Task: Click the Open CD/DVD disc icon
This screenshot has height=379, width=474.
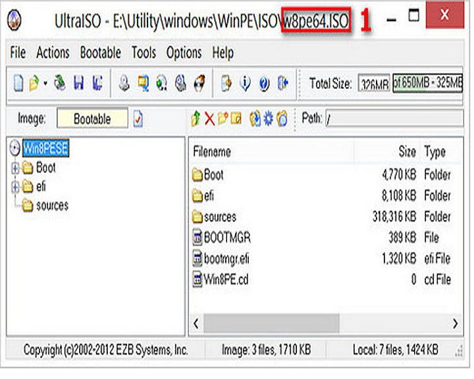Action: (60, 83)
